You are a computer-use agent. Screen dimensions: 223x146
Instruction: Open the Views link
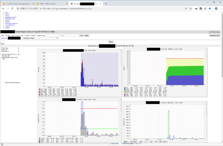[7, 16]
